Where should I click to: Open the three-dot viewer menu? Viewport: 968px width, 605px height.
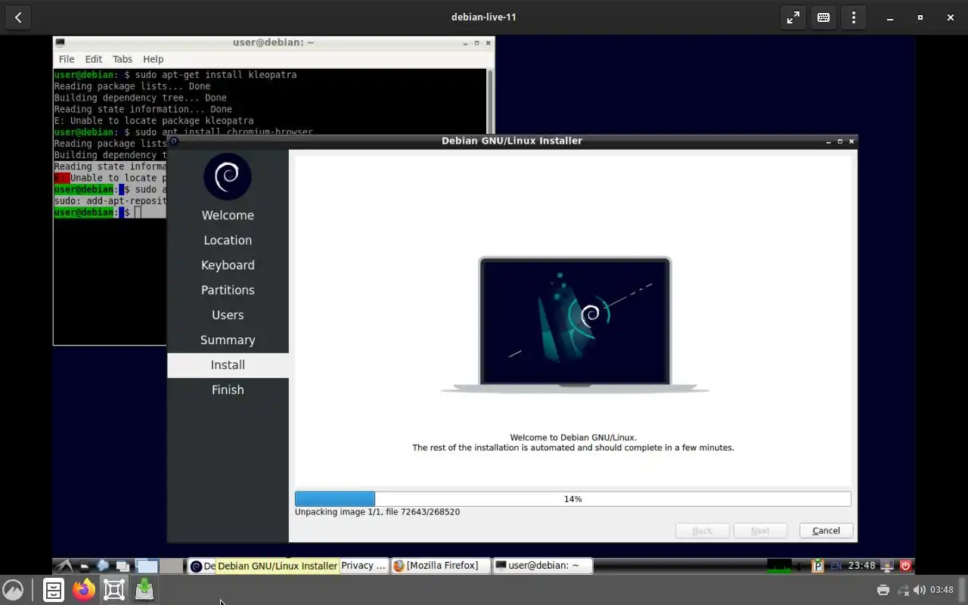pos(854,17)
